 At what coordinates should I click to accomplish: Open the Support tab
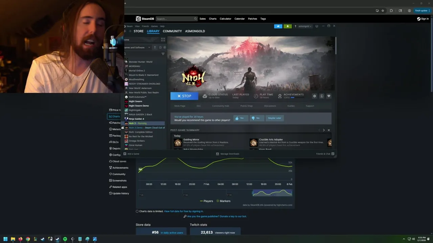[x=310, y=106]
